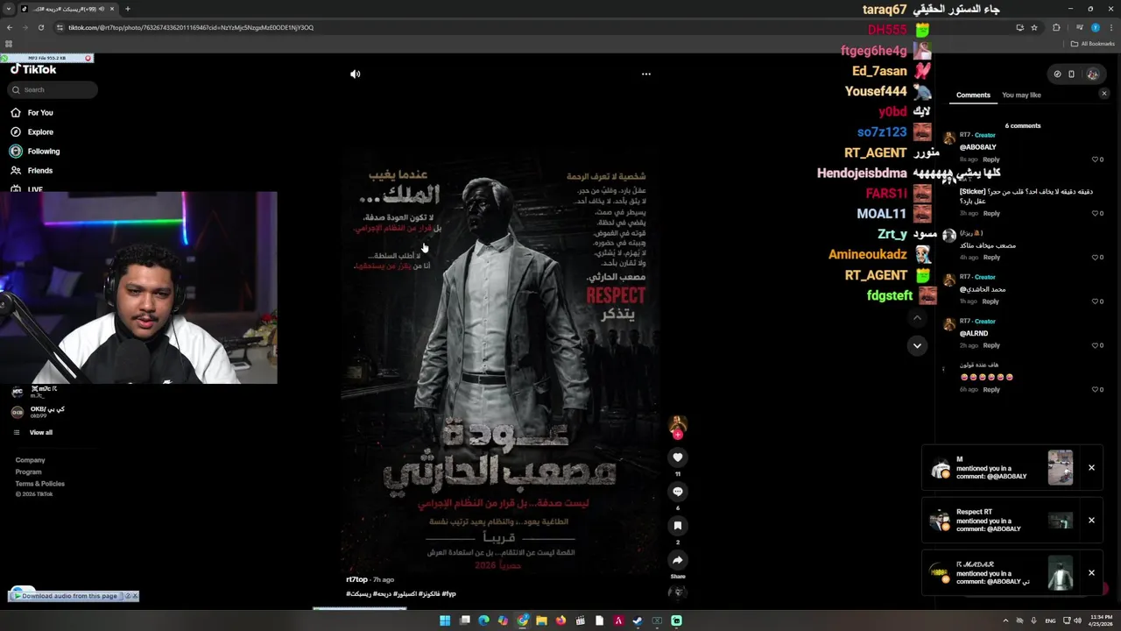Open the post three-dots more menu
This screenshot has width=1121, height=631.
point(646,74)
